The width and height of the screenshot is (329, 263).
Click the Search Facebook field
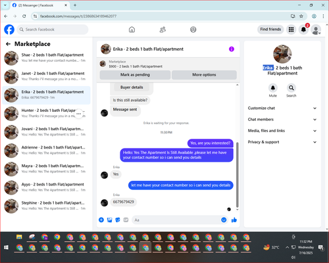53,30
